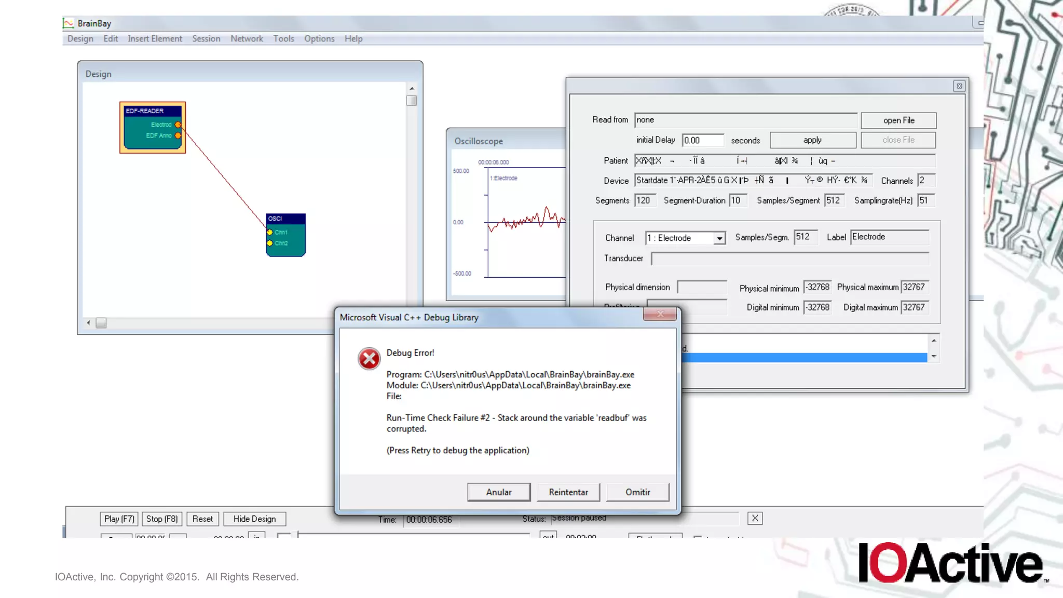Close the status bar with X icon
The width and height of the screenshot is (1063, 598).
pyautogui.click(x=755, y=518)
